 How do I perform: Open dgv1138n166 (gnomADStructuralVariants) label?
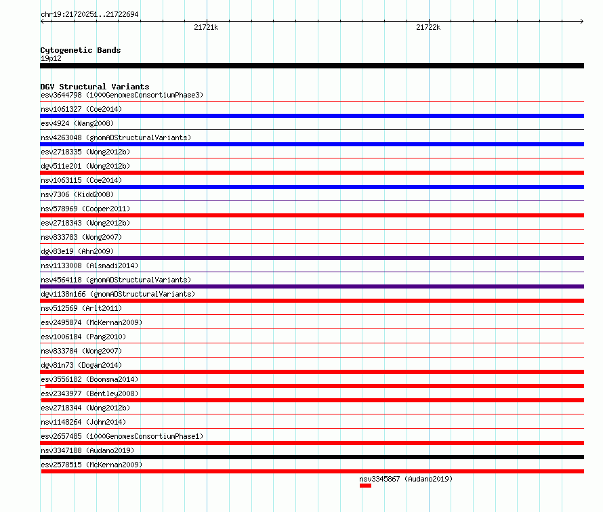[x=118, y=294]
